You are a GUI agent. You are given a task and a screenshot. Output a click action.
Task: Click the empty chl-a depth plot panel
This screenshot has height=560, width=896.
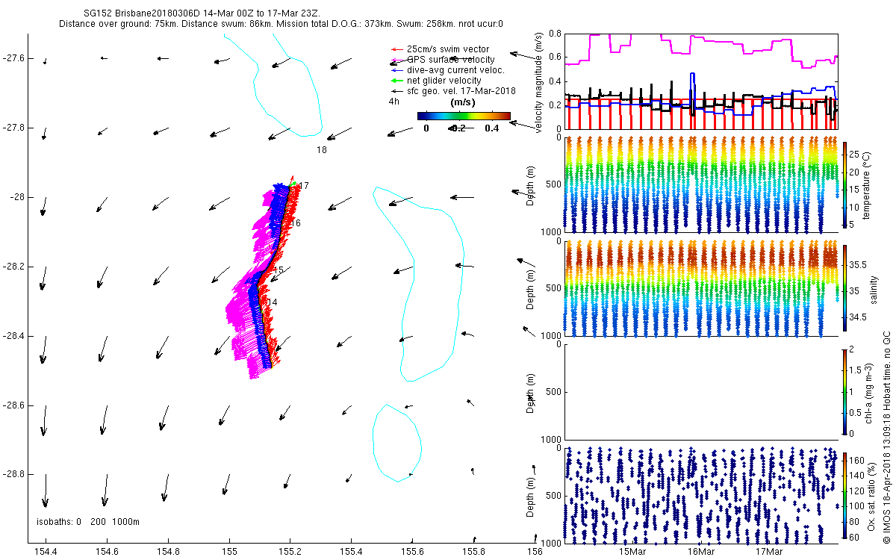pyautogui.click(x=702, y=391)
